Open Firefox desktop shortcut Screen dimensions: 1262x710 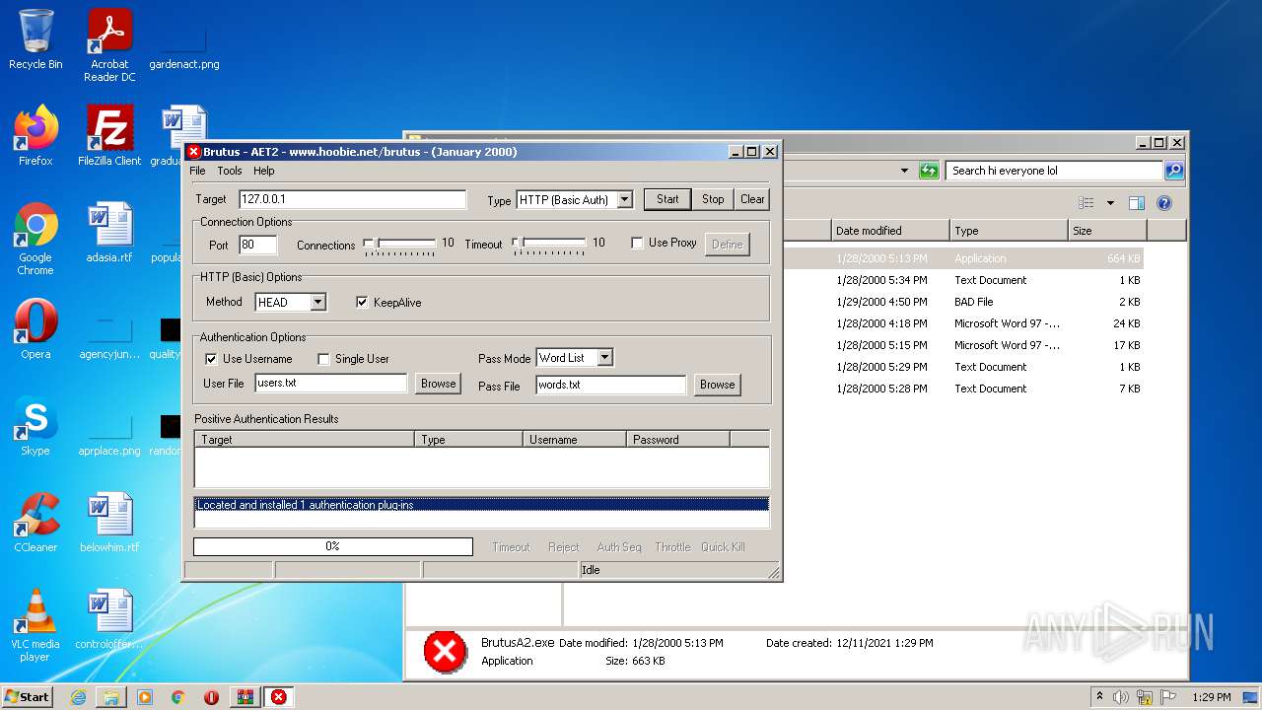35,136
